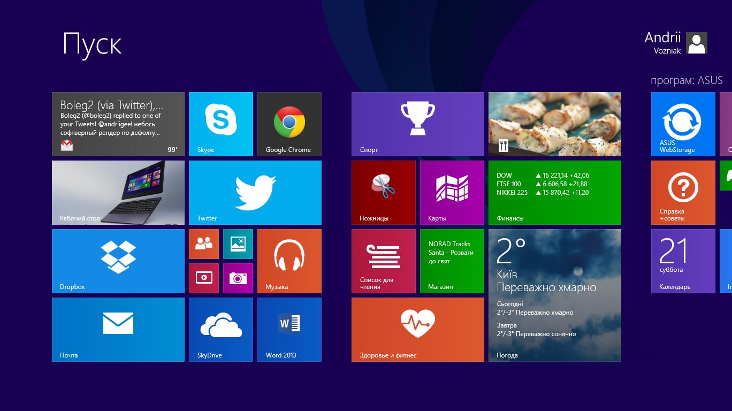Open the Ножницы snipping tool tile
The height and width of the screenshot is (411, 732).
click(384, 193)
